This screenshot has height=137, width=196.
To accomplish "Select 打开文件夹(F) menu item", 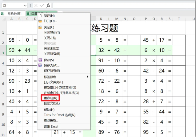I will point(53,82).
